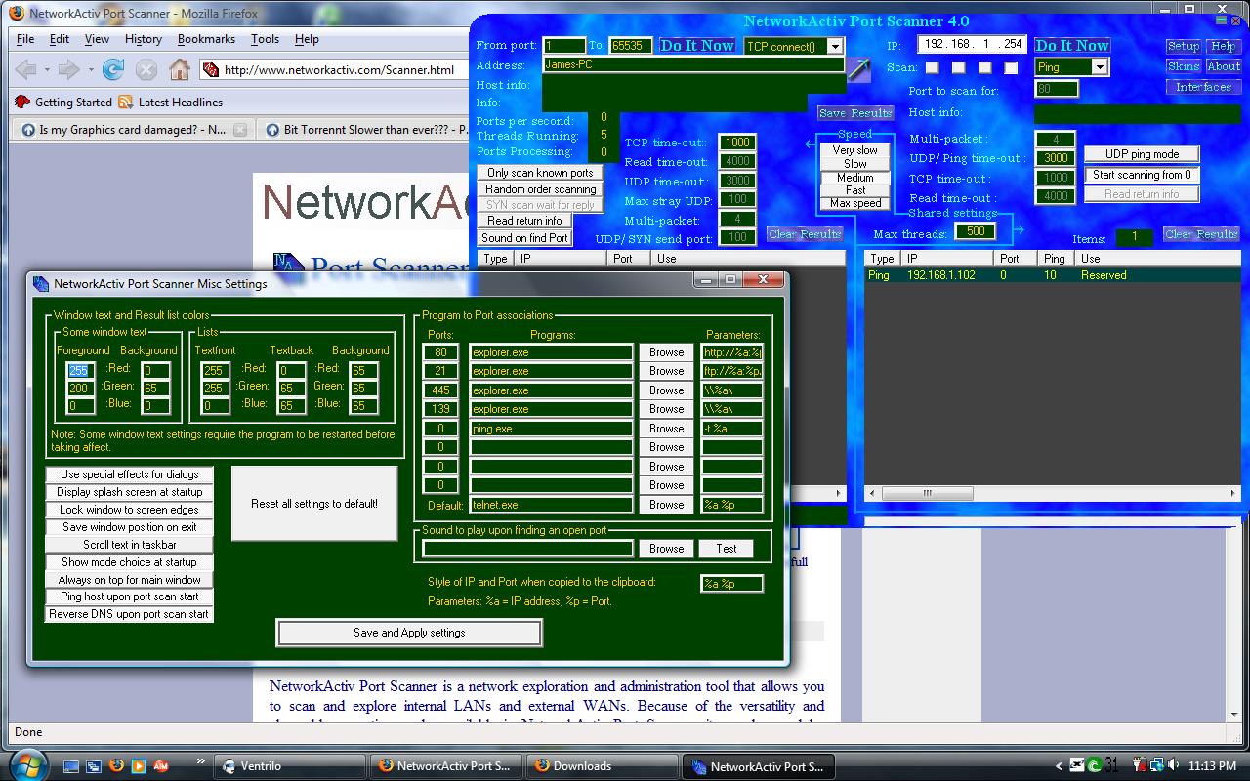This screenshot has width=1250, height=781.
Task: Select Very slow in Speed list
Action: point(855,150)
